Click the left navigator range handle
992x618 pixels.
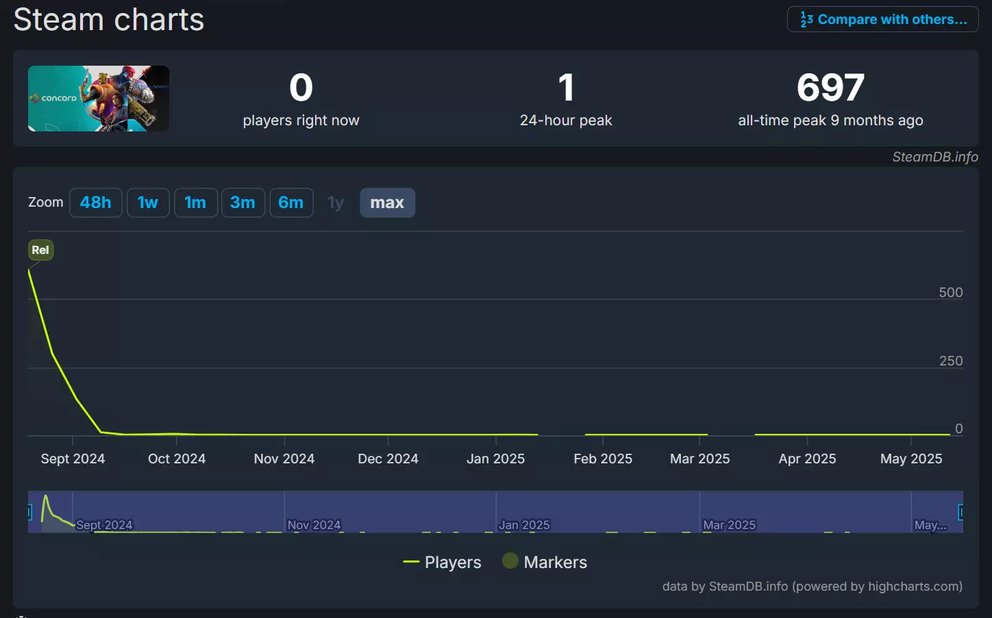(29, 512)
